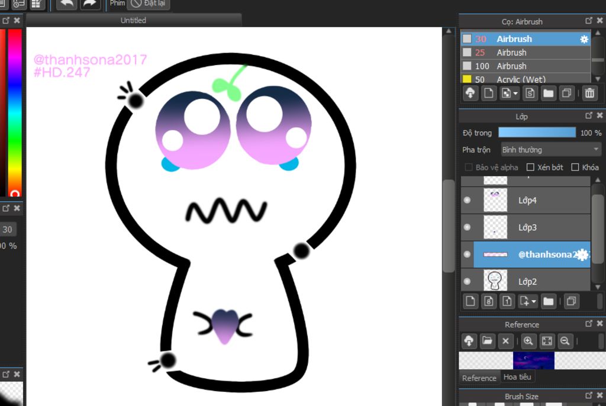Hide the Lớp2 layer

(x=468, y=282)
